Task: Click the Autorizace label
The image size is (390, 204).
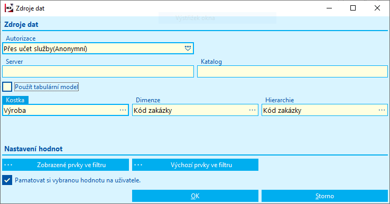Action: coord(21,38)
